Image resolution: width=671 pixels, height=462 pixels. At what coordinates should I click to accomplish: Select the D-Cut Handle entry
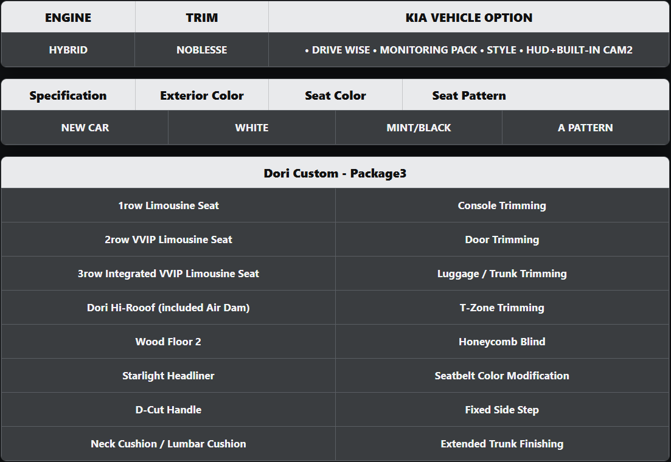tap(169, 410)
